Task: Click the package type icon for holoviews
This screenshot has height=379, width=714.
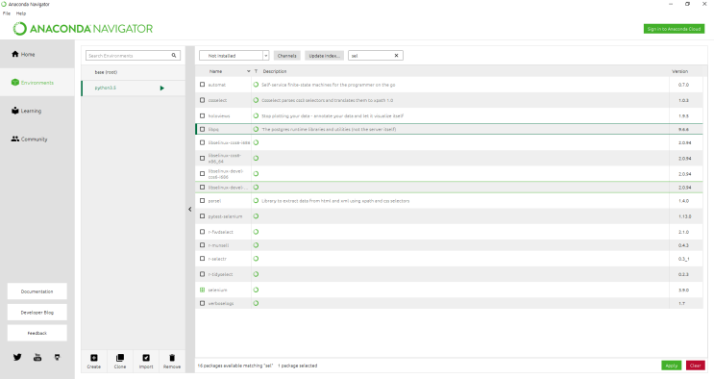Action: pos(256,115)
